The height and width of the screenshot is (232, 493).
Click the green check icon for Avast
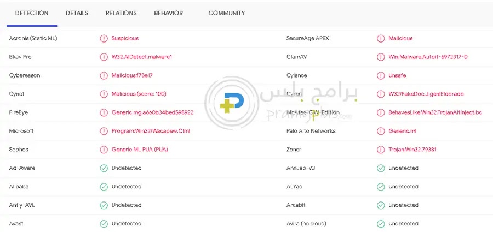104,224
